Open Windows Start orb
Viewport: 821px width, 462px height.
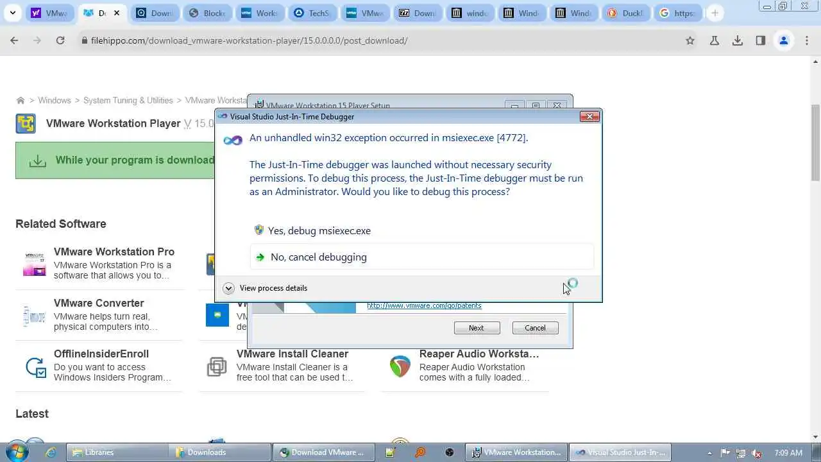(x=17, y=452)
